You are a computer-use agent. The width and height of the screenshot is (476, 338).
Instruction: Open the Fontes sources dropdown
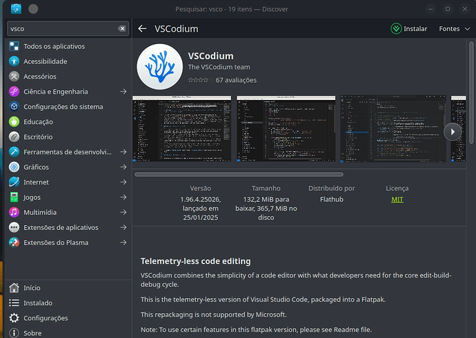pos(455,29)
